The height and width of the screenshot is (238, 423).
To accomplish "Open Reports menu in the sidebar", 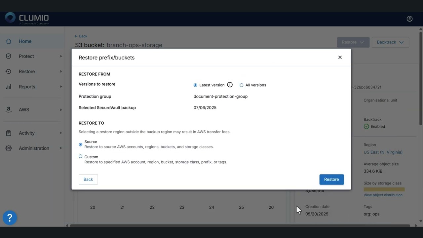I will coord(32,87).
